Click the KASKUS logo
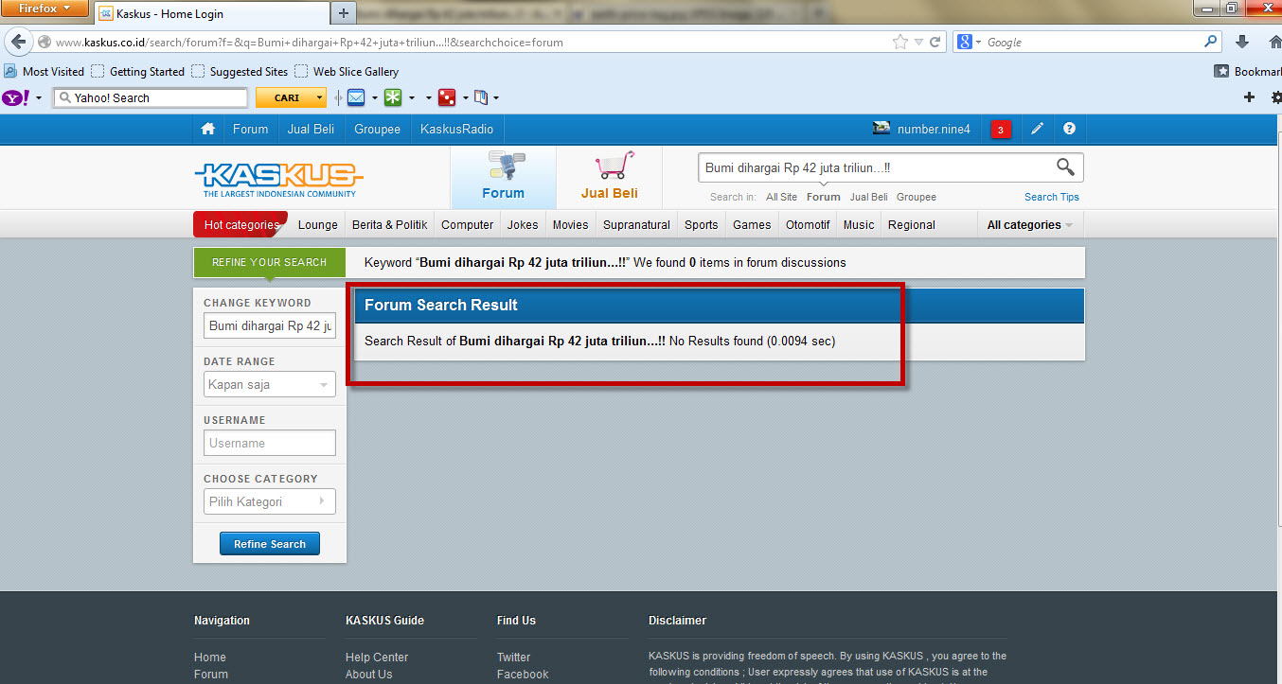 tap(279, 180)
